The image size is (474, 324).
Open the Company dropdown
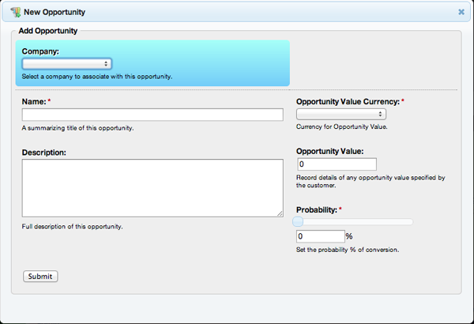coord(66,64)
